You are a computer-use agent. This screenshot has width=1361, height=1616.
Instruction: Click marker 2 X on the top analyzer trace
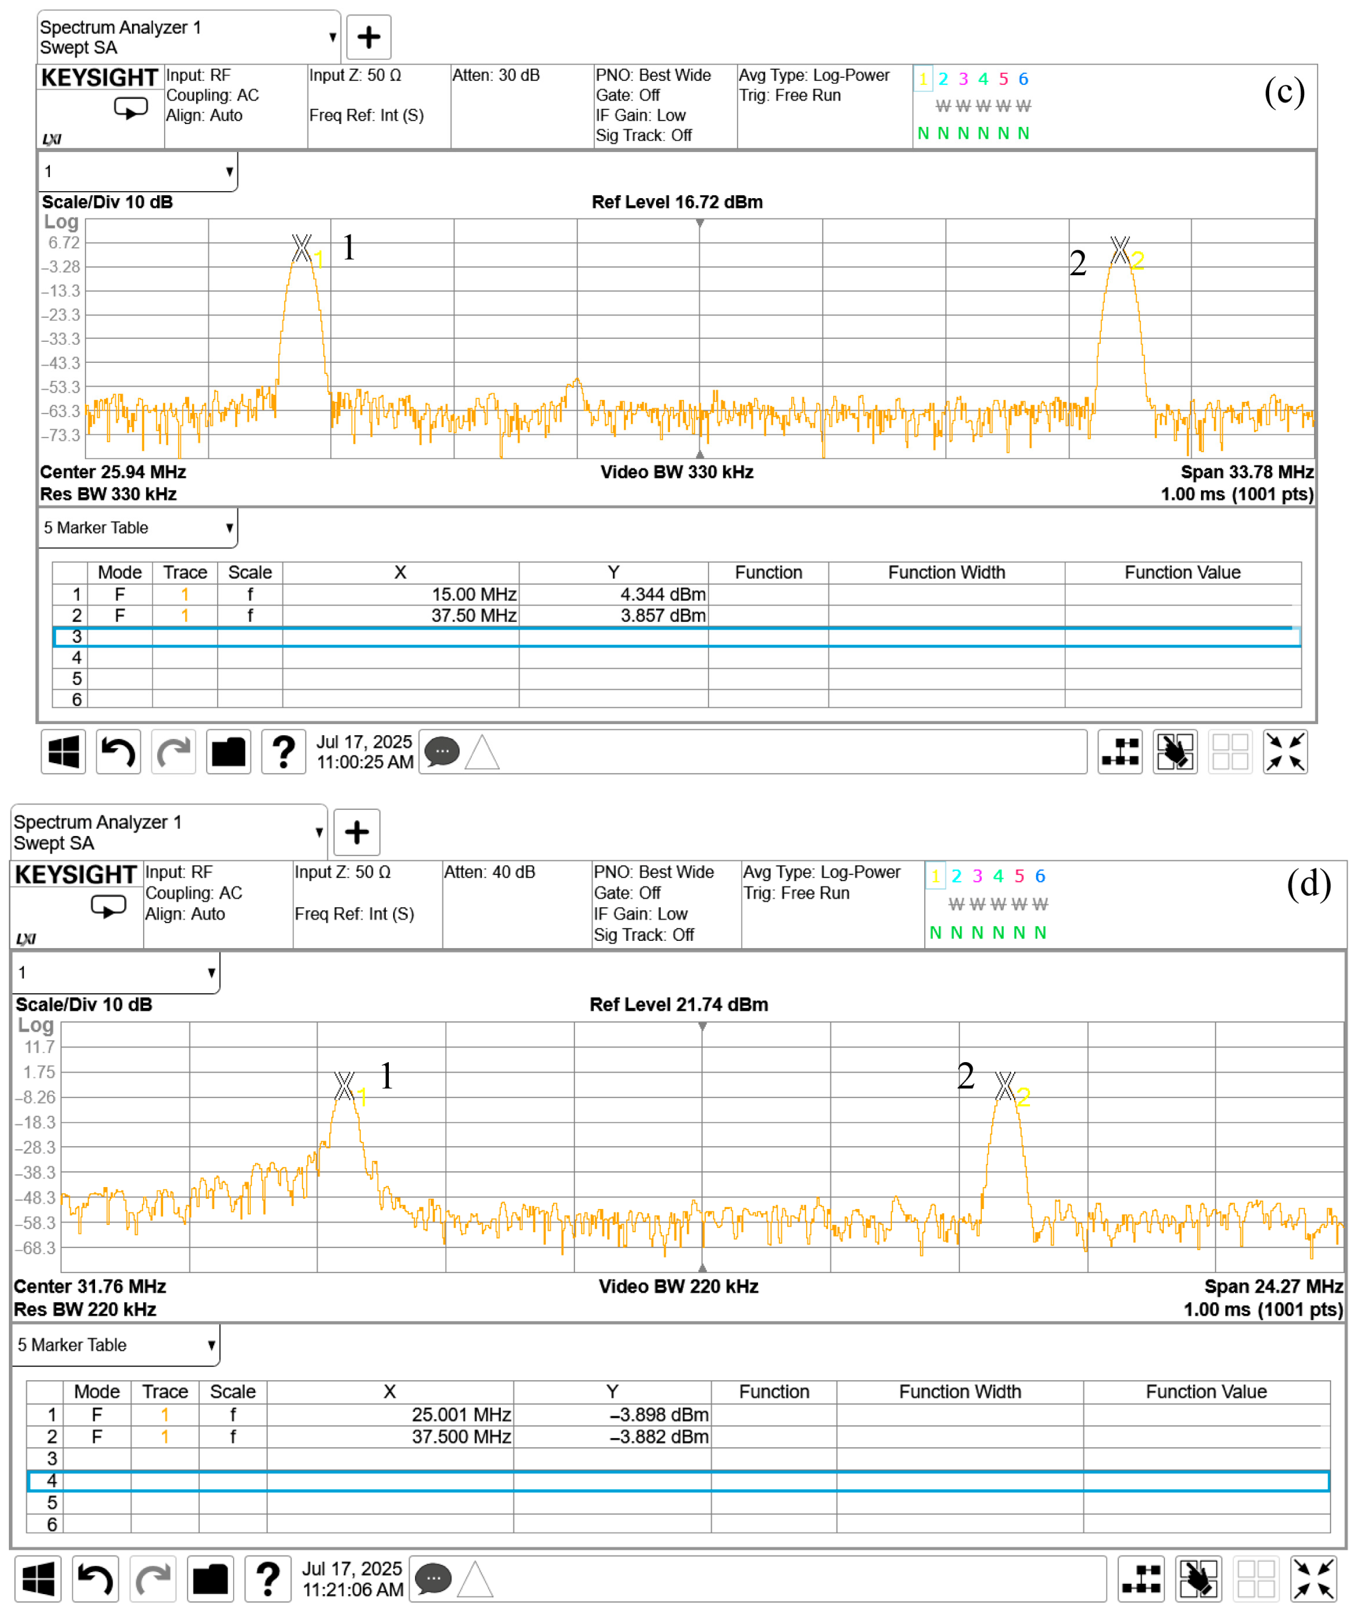coord(1119,250)
